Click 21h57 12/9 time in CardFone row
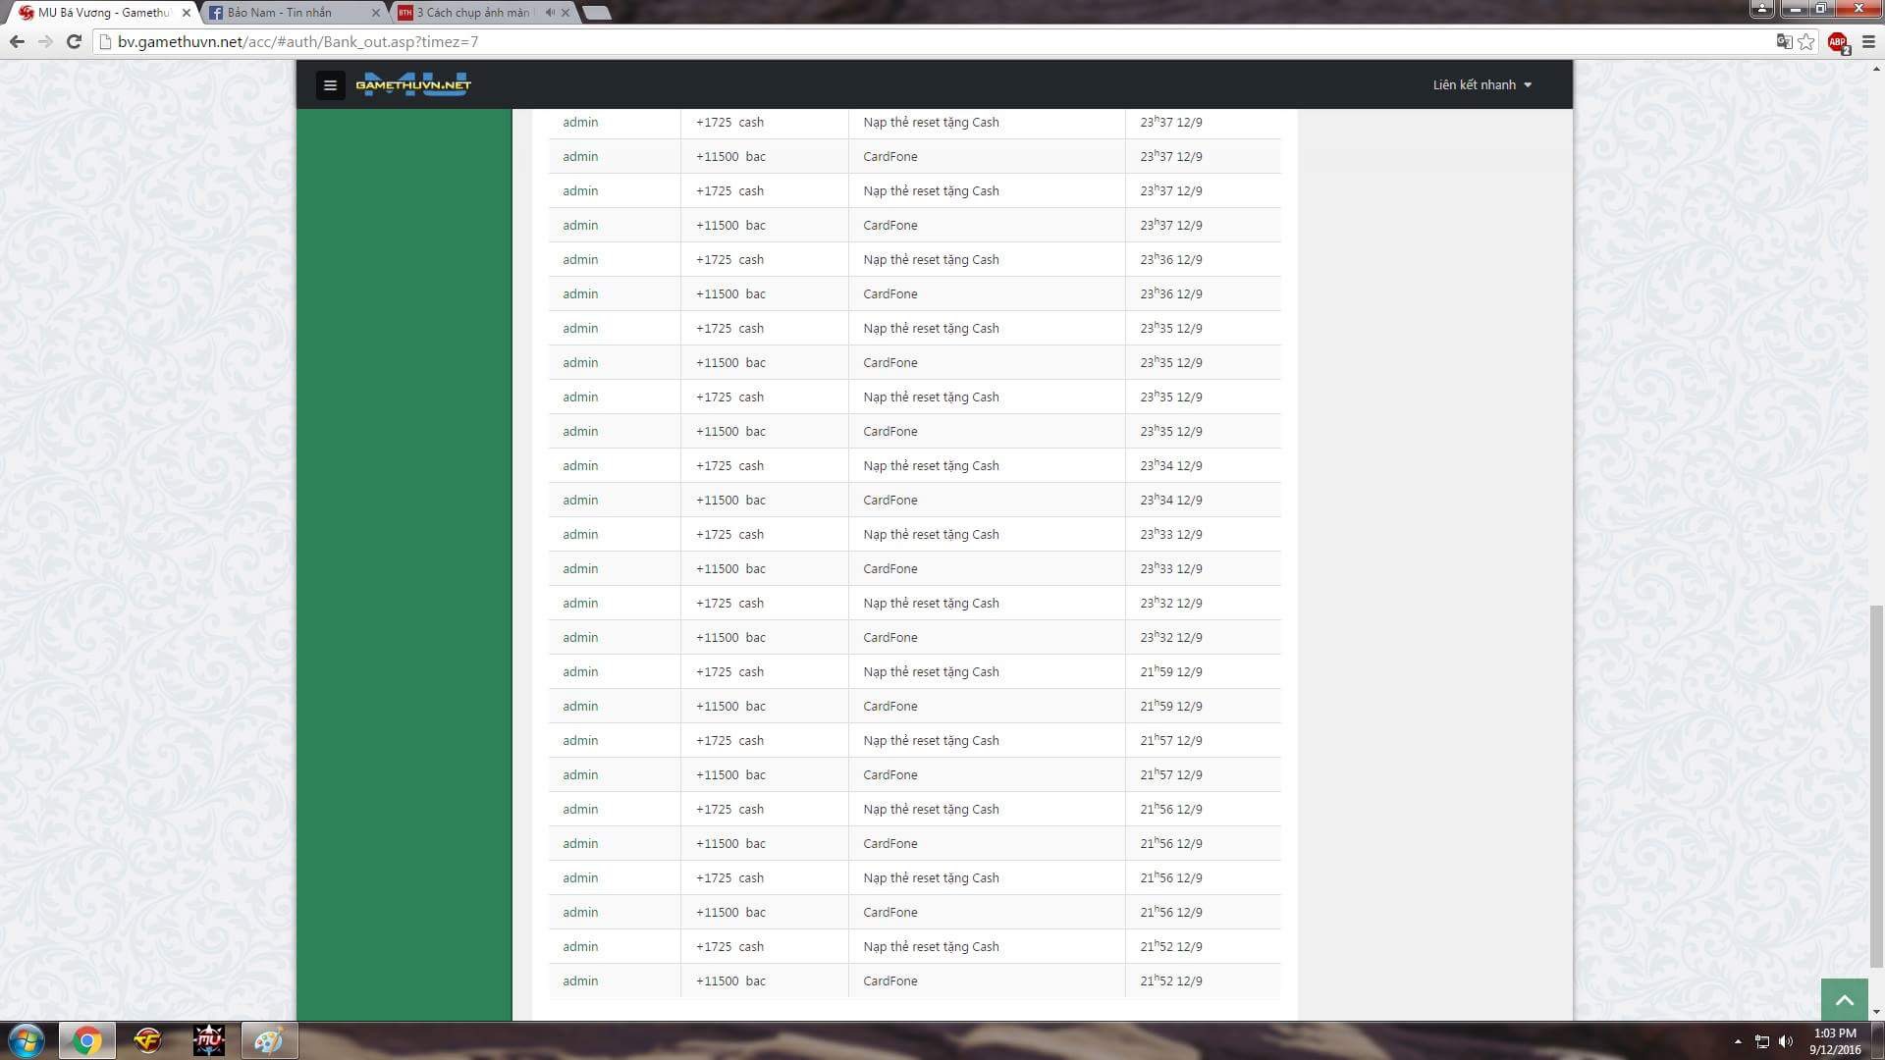 pos(1170,774)
